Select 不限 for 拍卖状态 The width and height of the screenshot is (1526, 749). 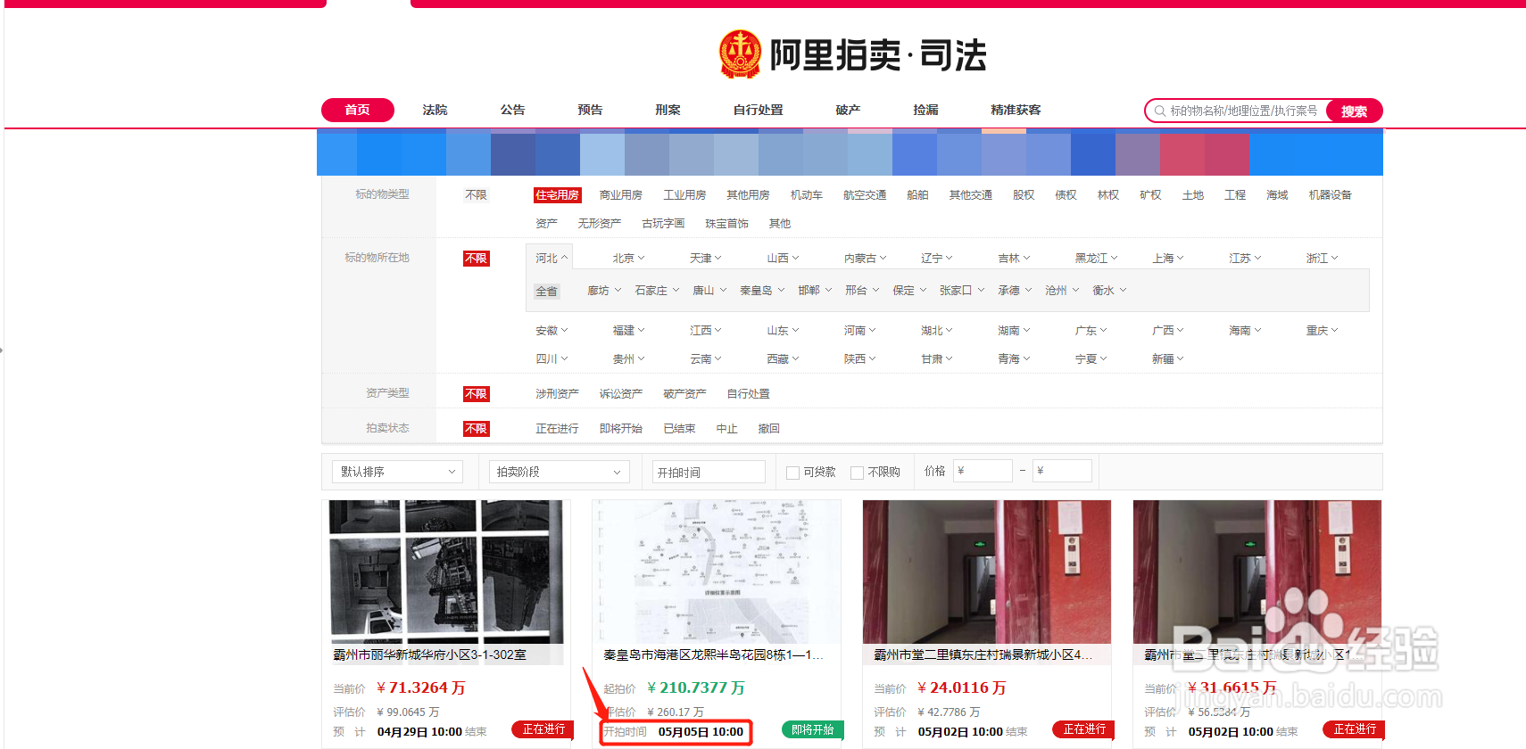tap(476, 429)
